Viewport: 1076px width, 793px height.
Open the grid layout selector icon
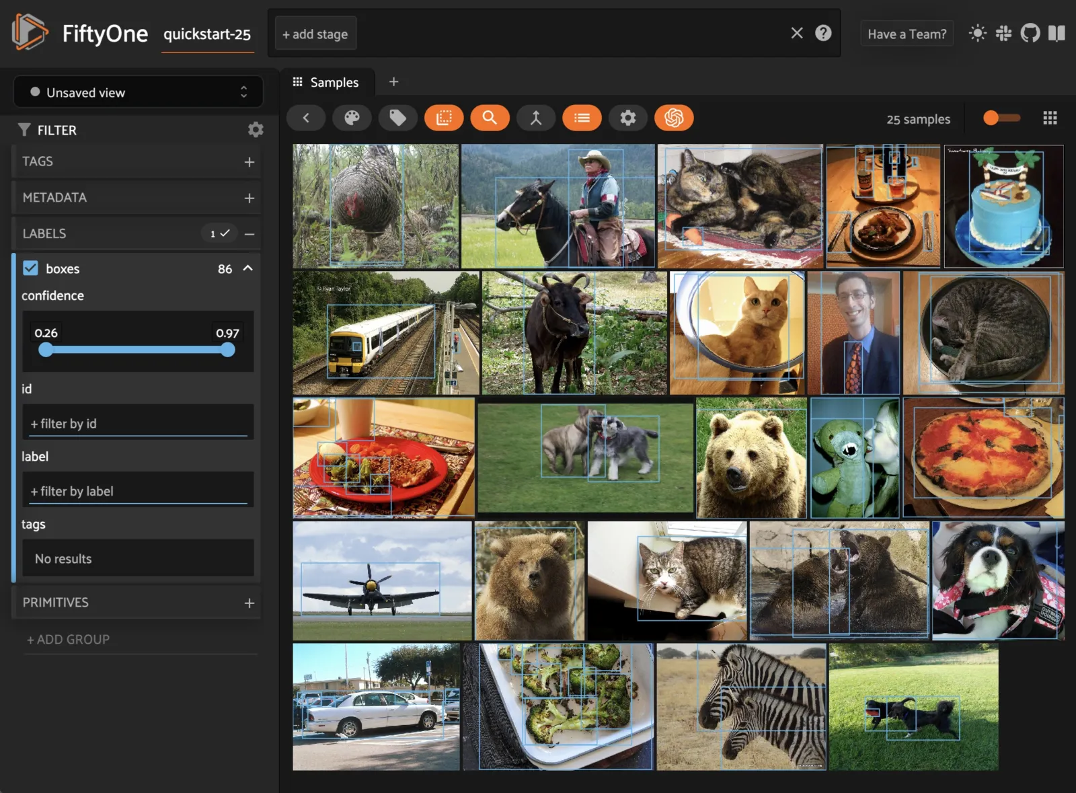[x=1050, y=118]
